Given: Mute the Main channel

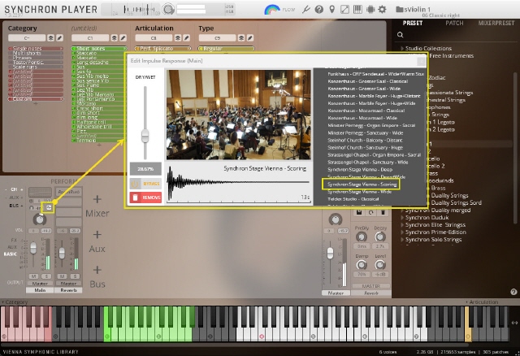Looking at the screenshot, I should tap(33, 276).
